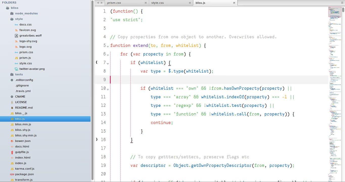Click the image icon for twitter-avatar.png
345x182 pixels.
(x=16, y=69)
